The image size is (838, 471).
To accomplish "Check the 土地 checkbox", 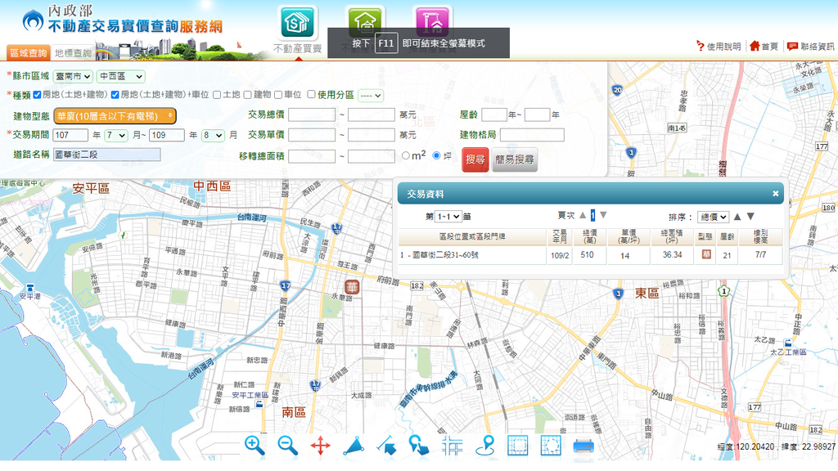I will 216,95.
